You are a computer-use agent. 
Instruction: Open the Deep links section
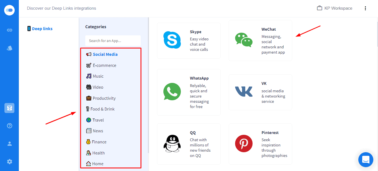42,29
